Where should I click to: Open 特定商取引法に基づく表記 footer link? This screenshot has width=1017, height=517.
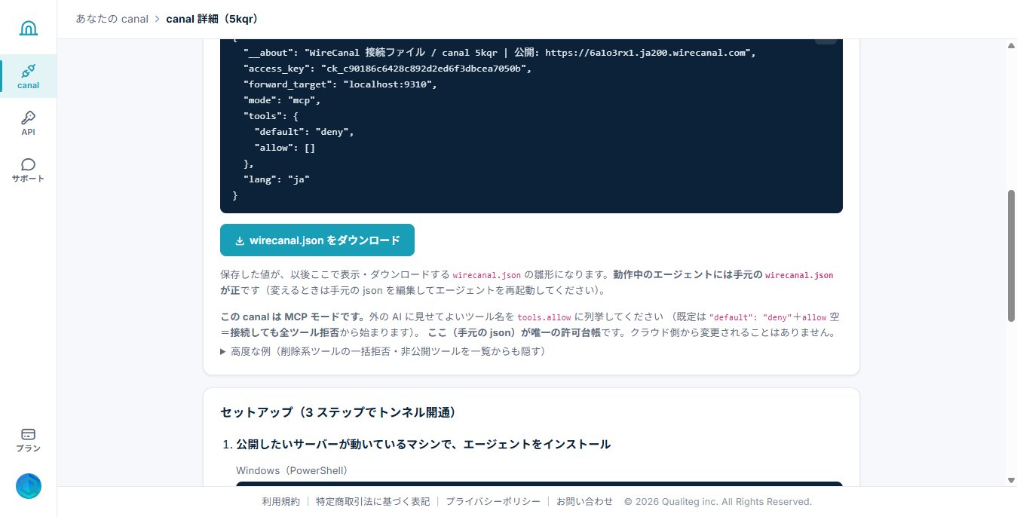point(373,501)
